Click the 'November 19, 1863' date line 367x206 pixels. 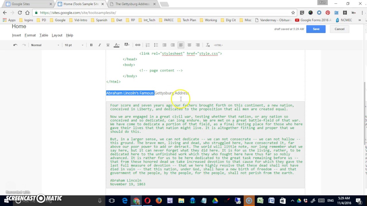(128, 184)
